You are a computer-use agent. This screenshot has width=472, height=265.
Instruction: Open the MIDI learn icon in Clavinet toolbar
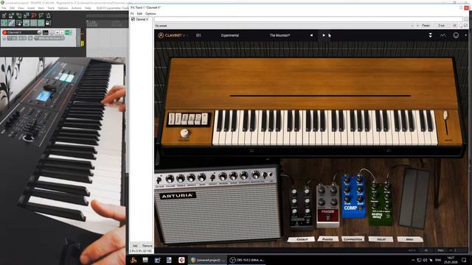(x=442, y=35)
